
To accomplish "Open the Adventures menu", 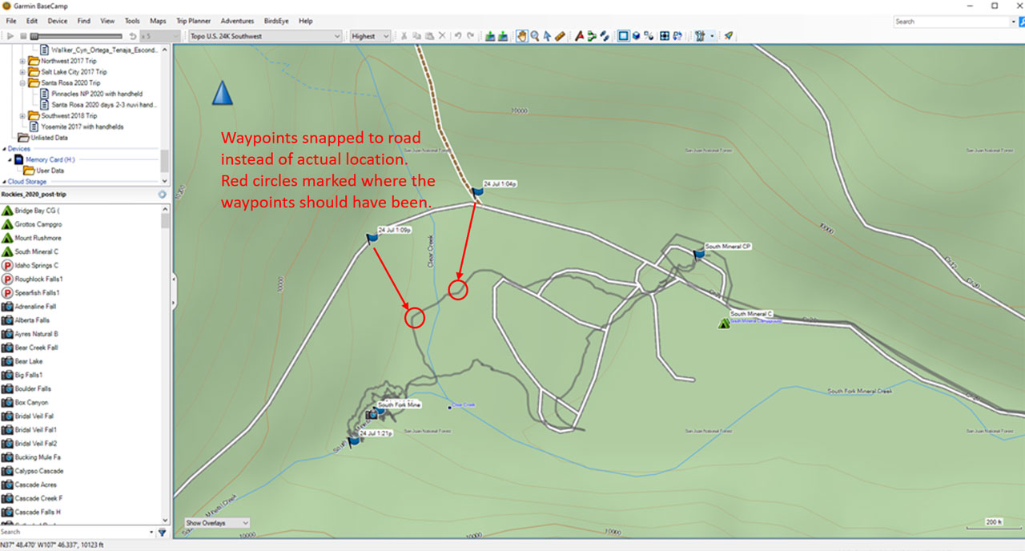I will (x=237, y=21).
